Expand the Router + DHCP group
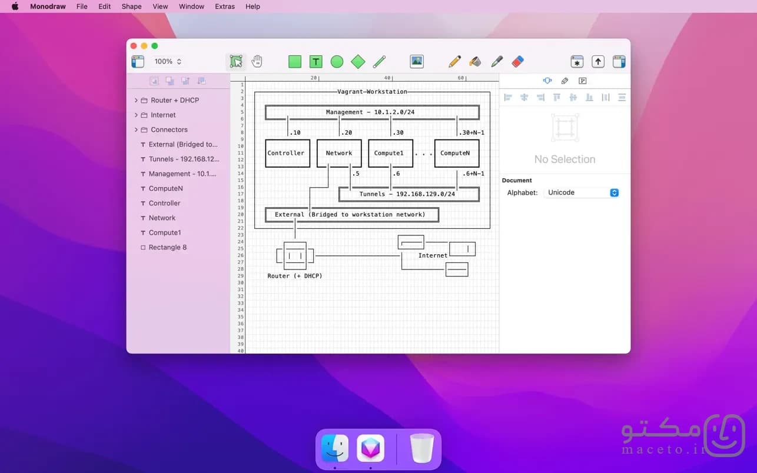This screenshot has width=757, height=473. coord(136,100)
